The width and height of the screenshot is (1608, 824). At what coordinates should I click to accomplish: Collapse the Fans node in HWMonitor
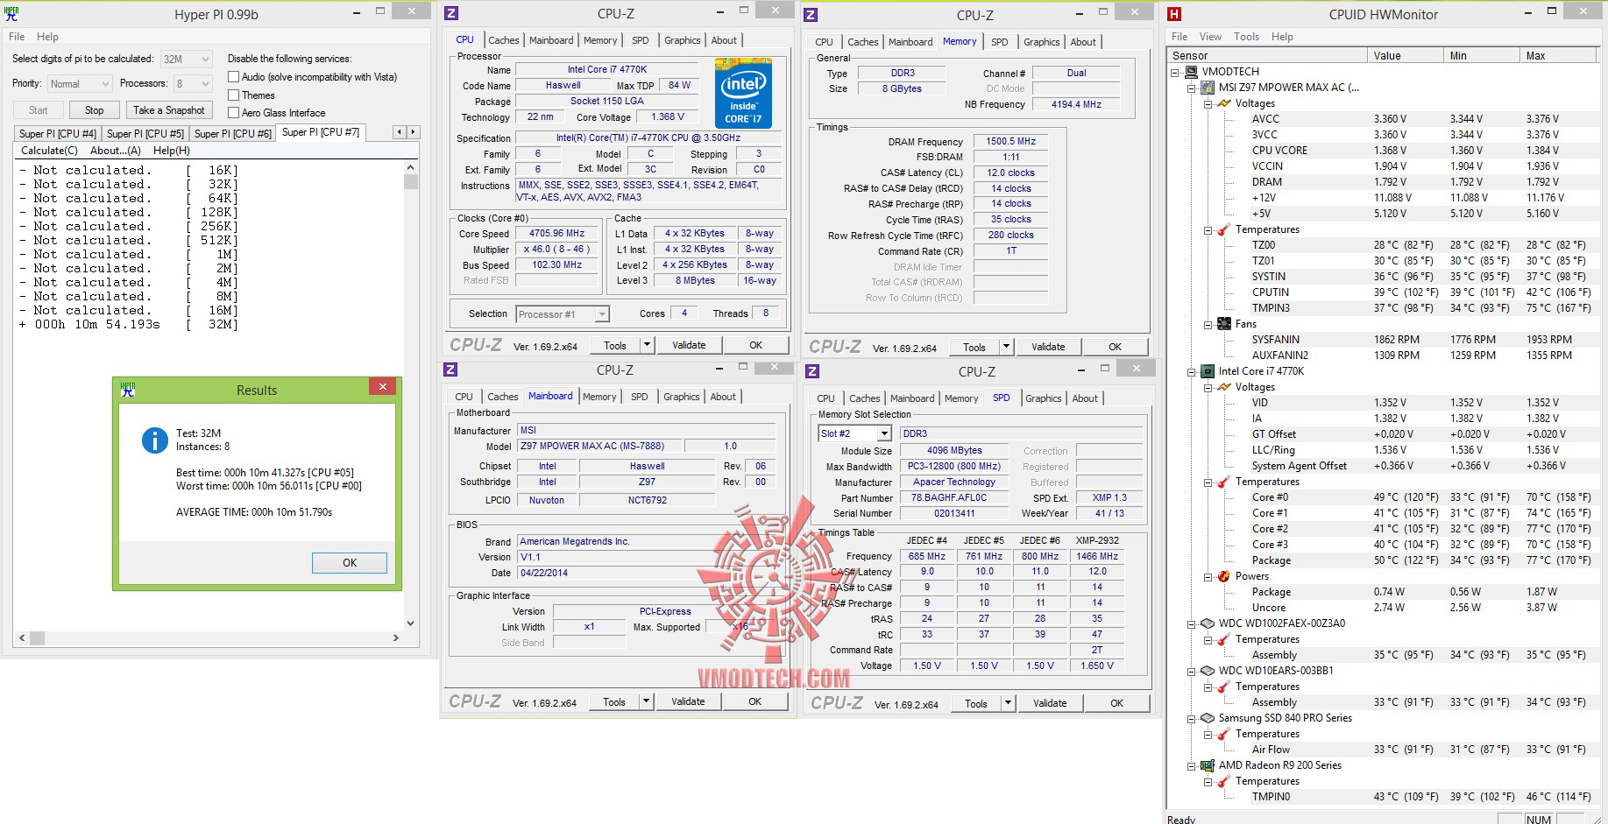[1208, 324]
